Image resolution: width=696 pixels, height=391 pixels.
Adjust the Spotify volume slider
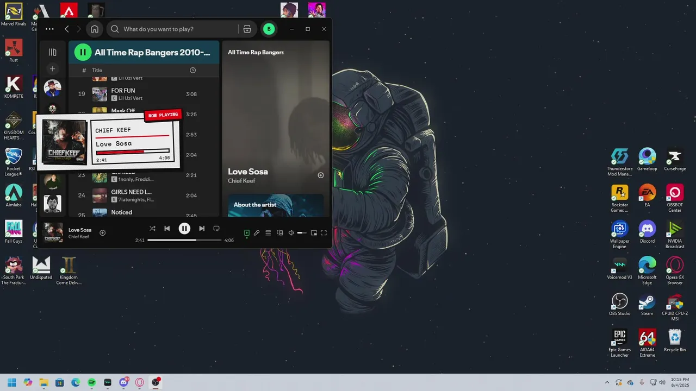(x=302, y=232)
